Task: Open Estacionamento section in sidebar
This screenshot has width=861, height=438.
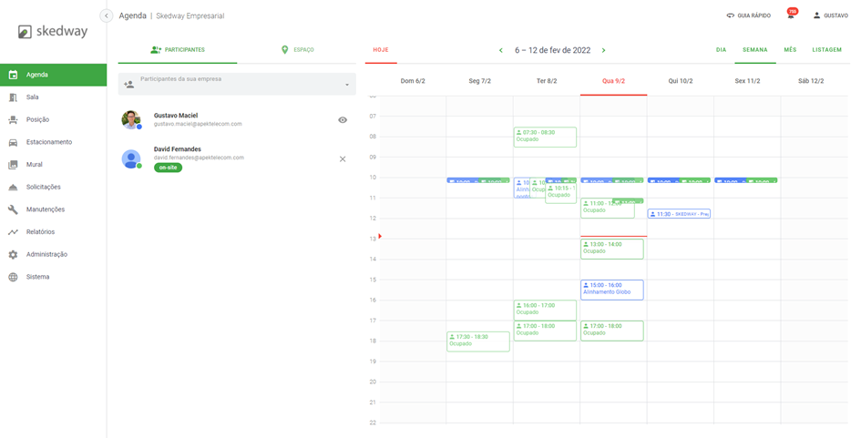Action: (x=49, y=142)
